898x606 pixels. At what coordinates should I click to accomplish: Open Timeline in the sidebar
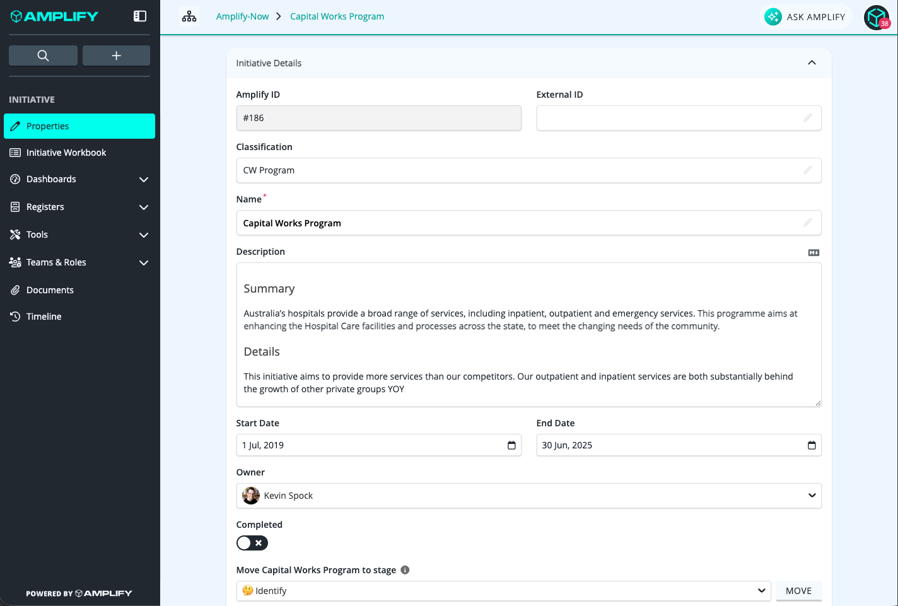[79, 317]
